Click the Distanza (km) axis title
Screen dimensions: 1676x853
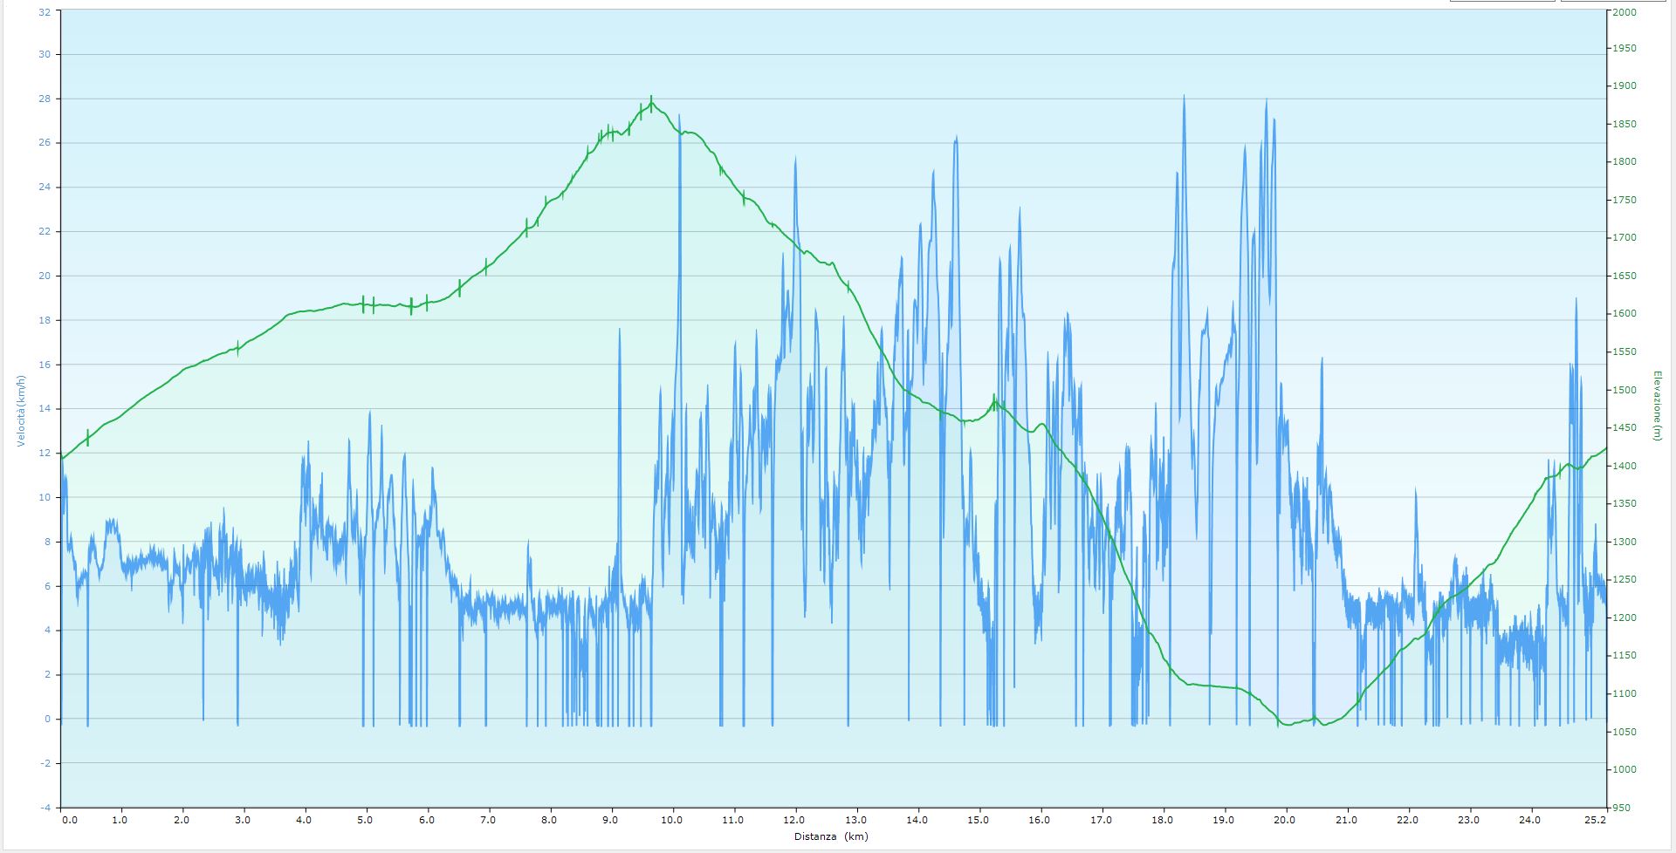pyautogui.click(x=831, y=836)
